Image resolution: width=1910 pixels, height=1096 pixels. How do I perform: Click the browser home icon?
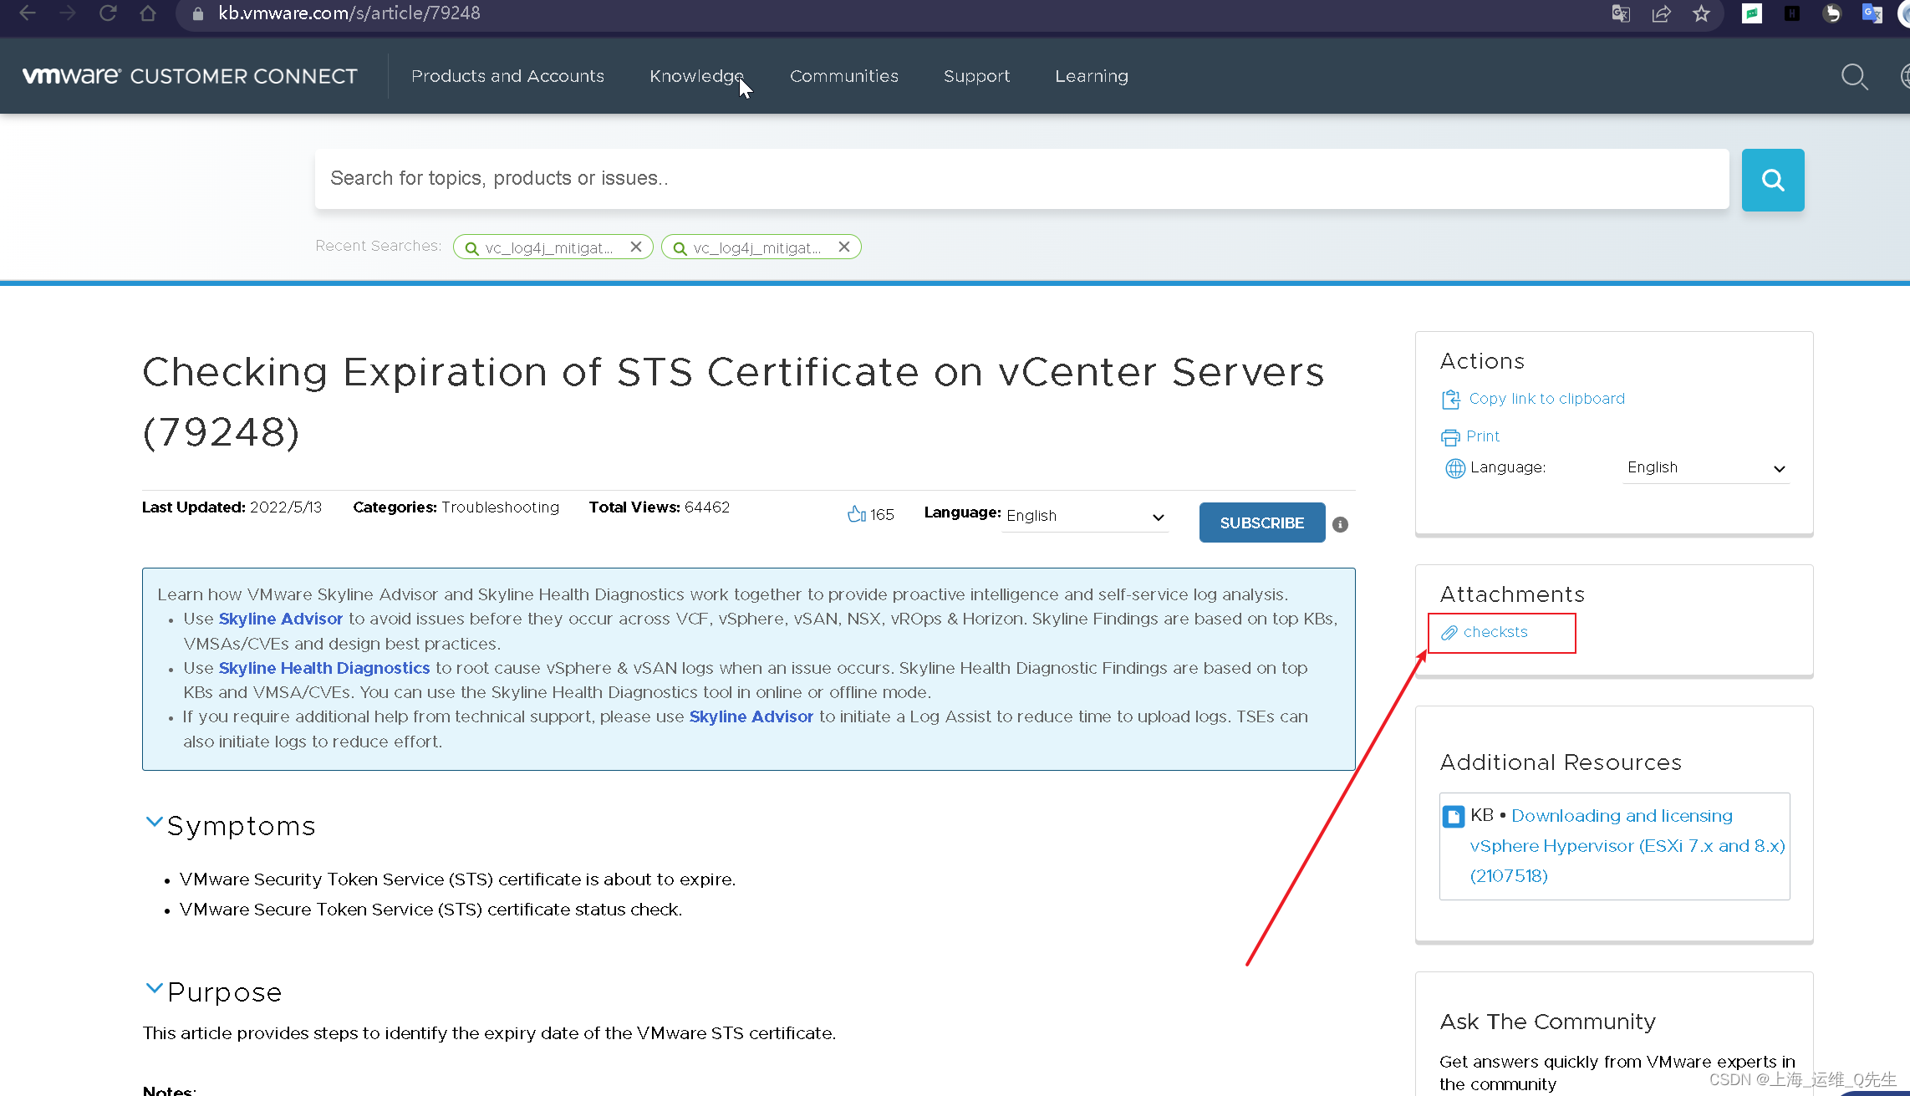click(x=148, y=13)
